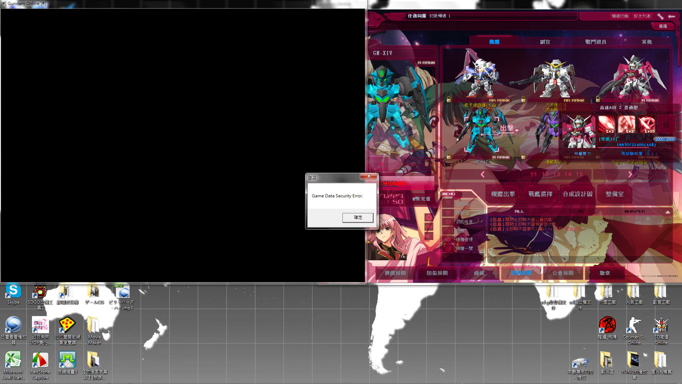682x384 pixels.
Task: Toggle lock on GN-XIV unit slot
Action: [x=449, y=156]
